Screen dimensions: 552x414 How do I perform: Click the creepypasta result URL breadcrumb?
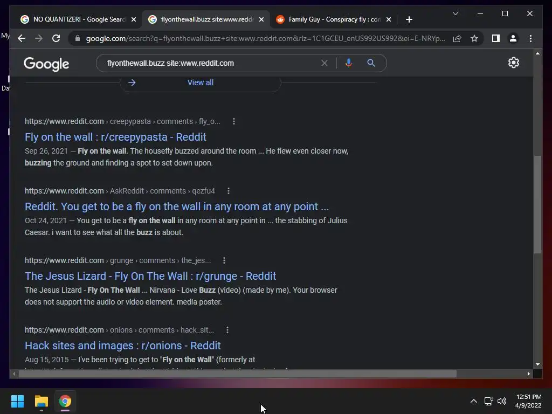[x=122, y=121]
